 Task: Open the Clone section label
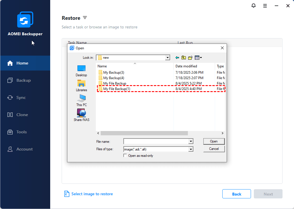22,115
